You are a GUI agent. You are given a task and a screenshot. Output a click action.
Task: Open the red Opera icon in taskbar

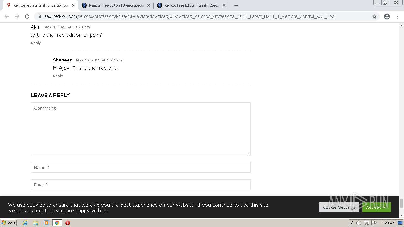68,223
